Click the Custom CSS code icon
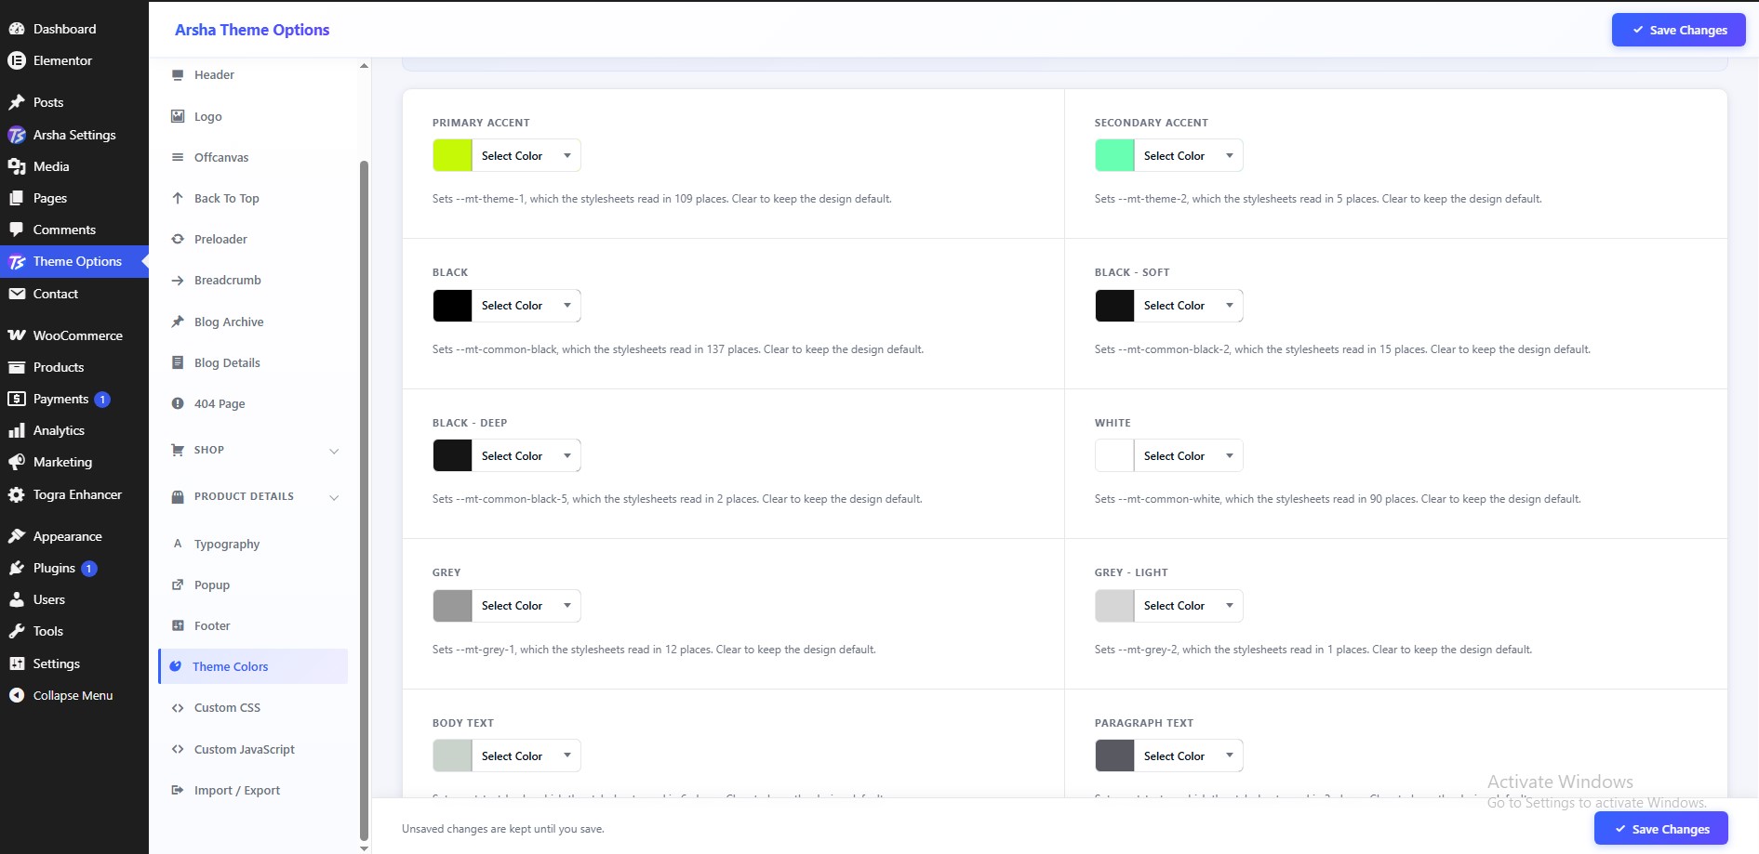Image resolution: width=1759 pixels, height=854 pixels. pos(178,708)
